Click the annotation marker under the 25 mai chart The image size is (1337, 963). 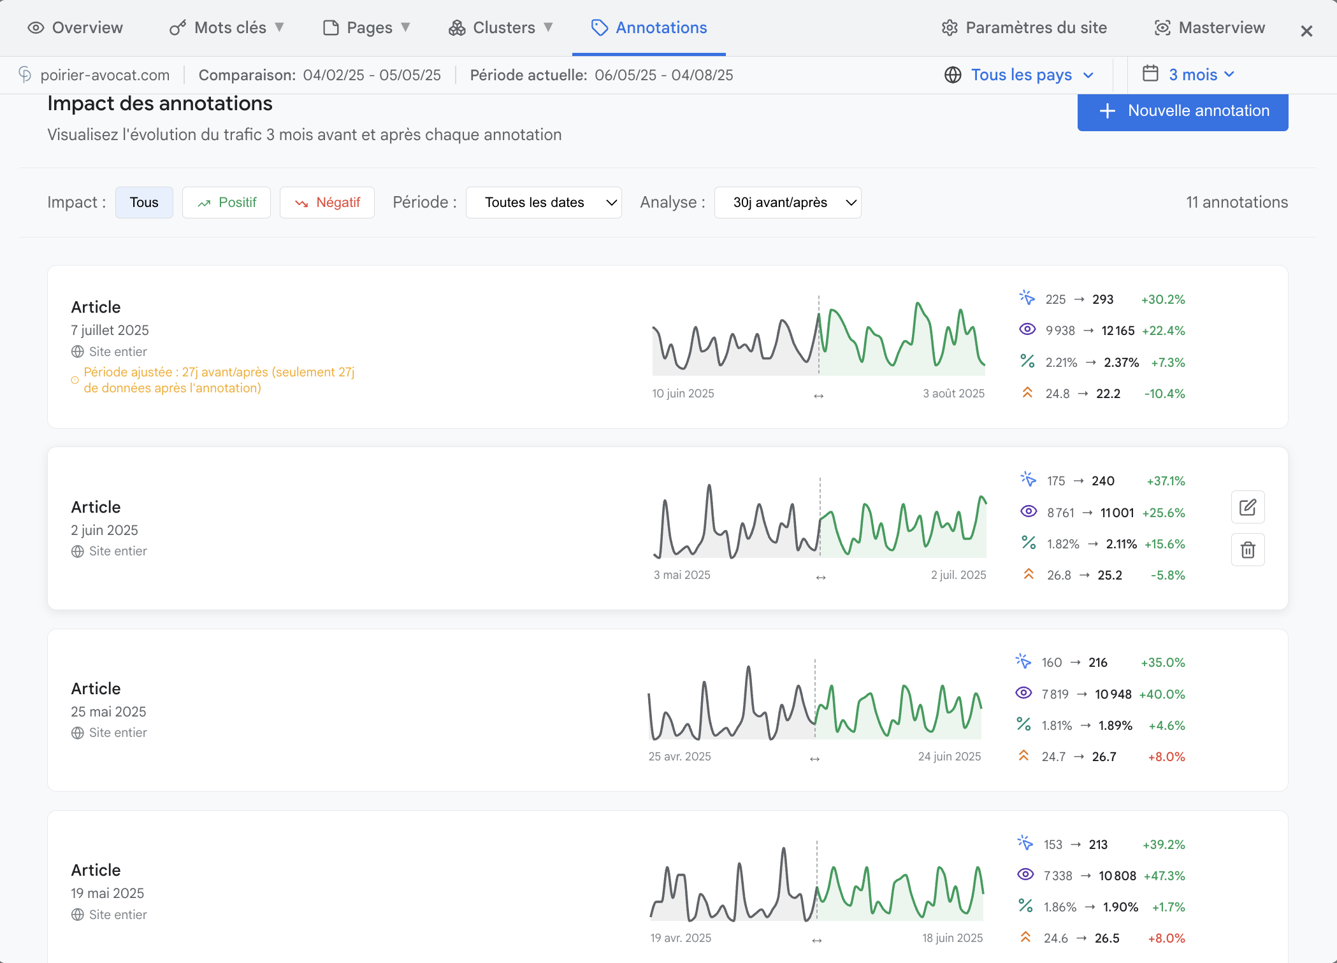[814, 759]
